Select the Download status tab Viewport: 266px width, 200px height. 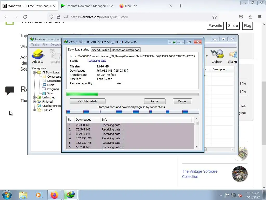78,49
